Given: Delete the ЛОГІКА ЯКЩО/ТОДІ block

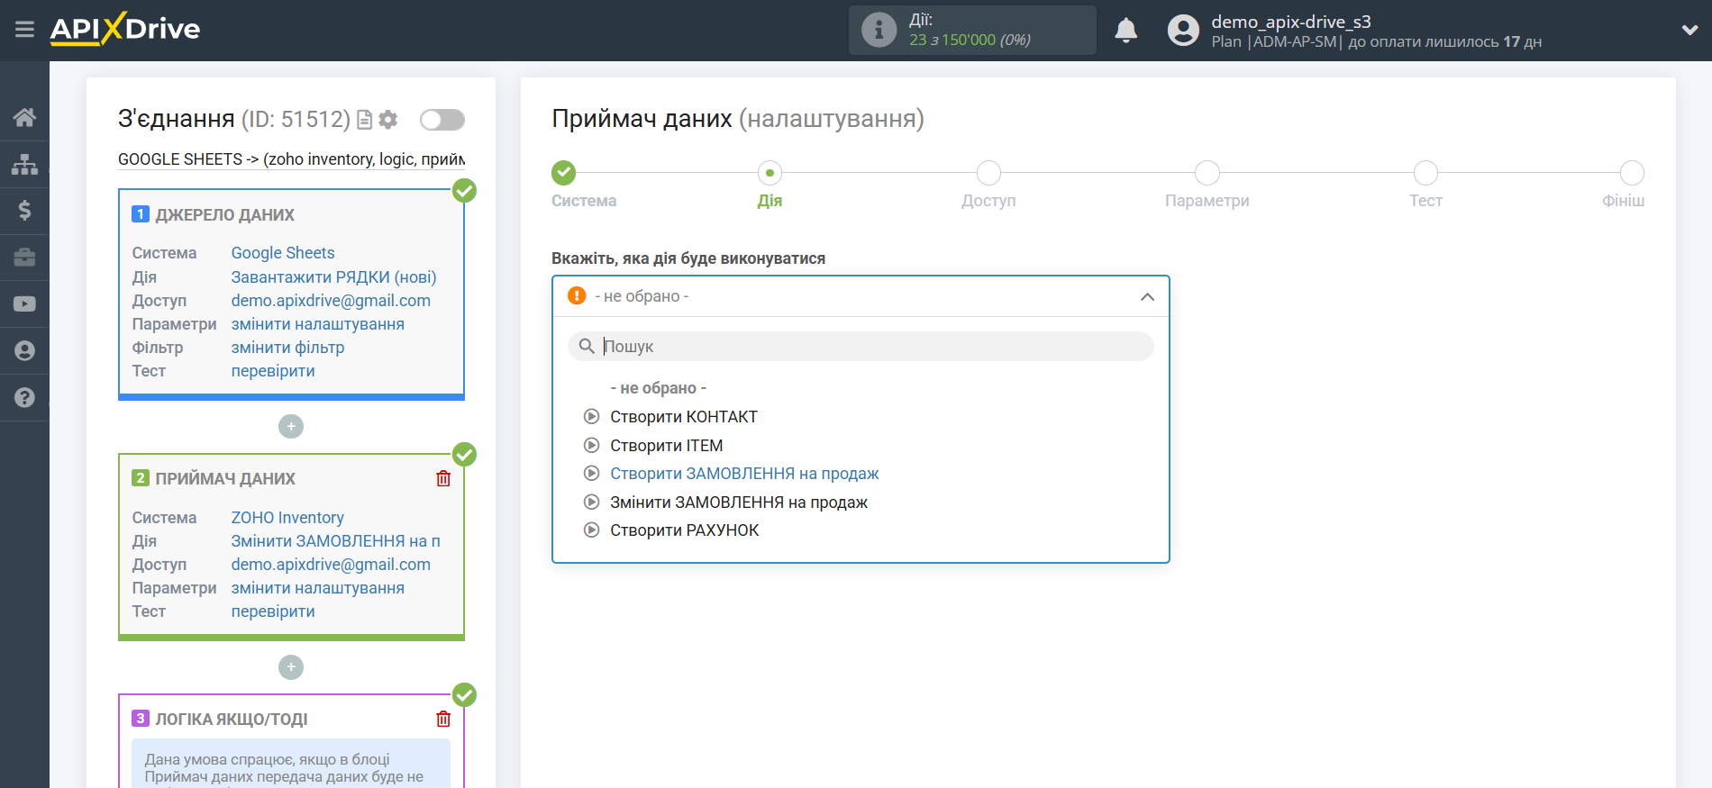Looking at the screenshot, I should pos(443,719).
